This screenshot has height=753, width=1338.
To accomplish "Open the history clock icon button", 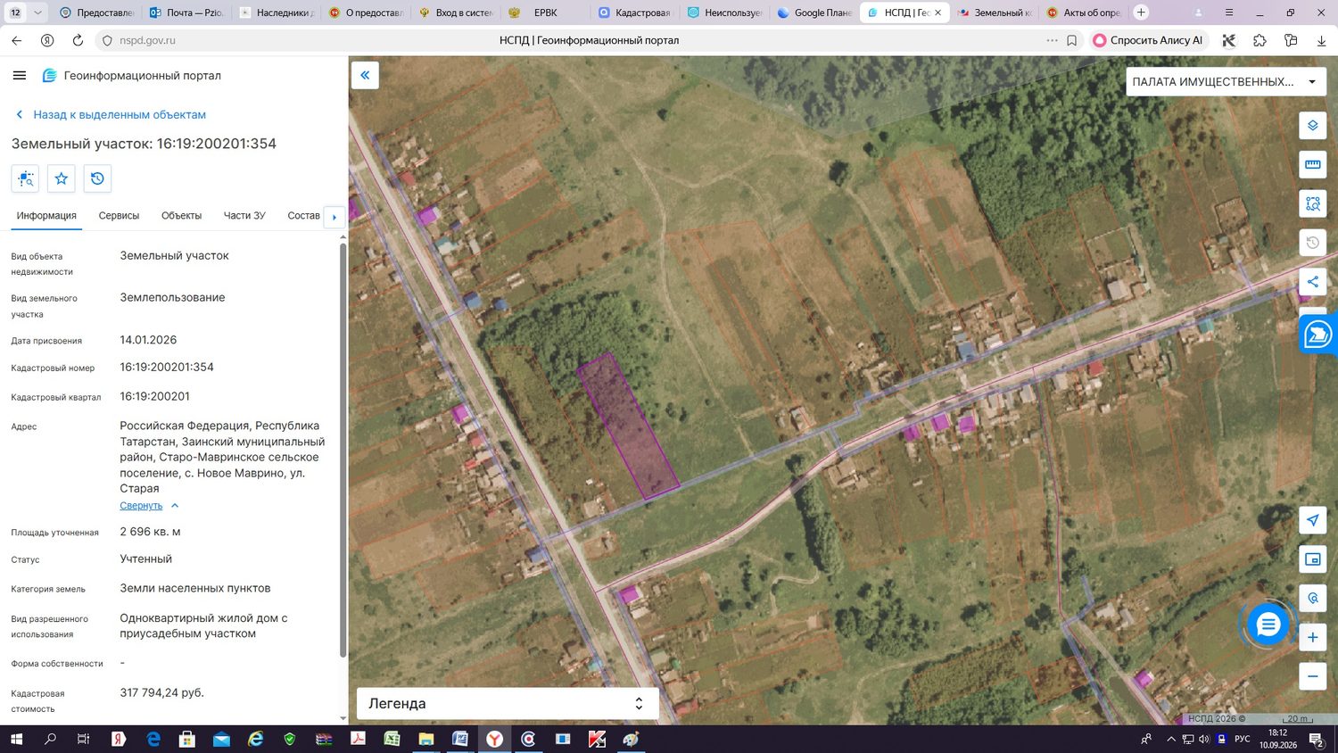I will click(97, 178).
